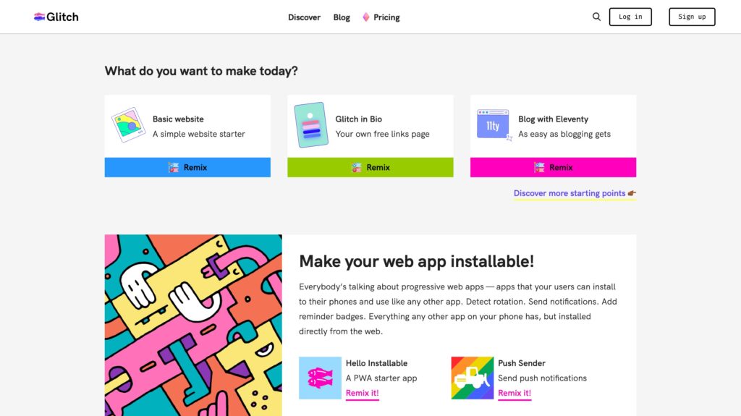Click Remix it! under Push Sender
This screenshot has width=741, height=416.
pyautogui.click(x=515, y=393)
